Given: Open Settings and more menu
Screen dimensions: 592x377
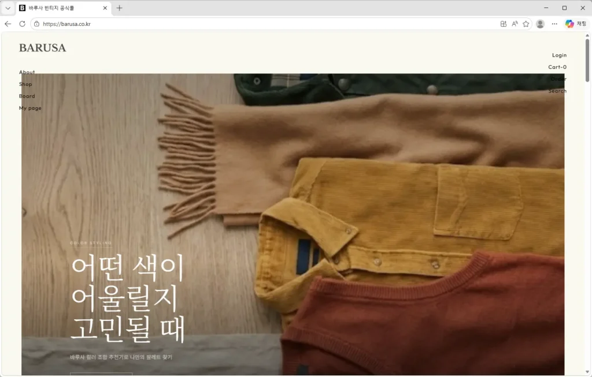Looking at the screenshot, I should pos(554,24).
